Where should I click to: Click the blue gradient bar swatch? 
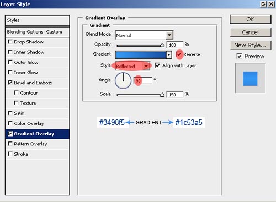141,54
